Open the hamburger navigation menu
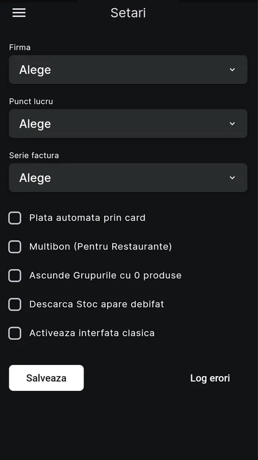Screen dimensions: 258x460 [x=19, y=13]
